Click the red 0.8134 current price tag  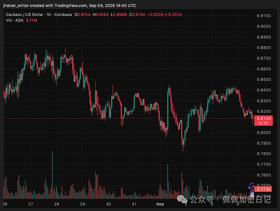tap(264, 119)
